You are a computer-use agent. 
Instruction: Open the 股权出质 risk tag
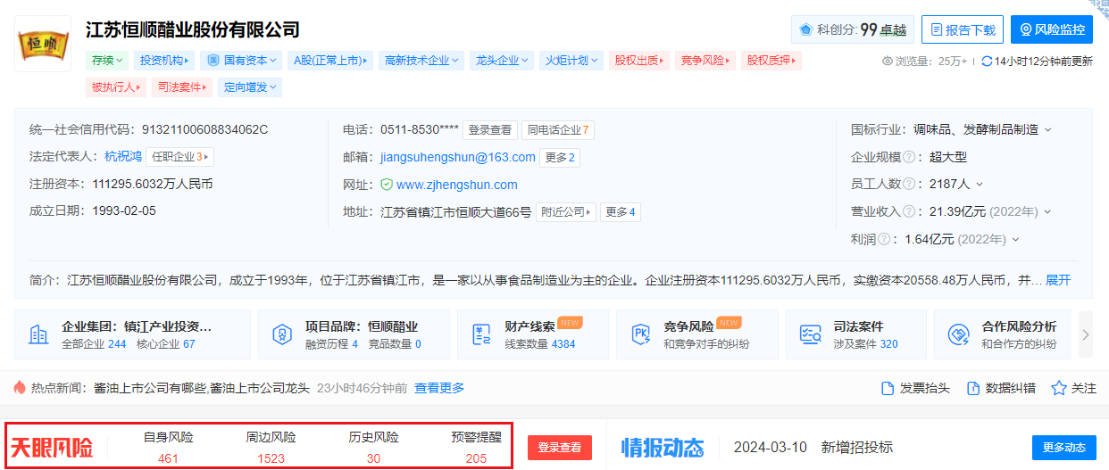[639, 61]
